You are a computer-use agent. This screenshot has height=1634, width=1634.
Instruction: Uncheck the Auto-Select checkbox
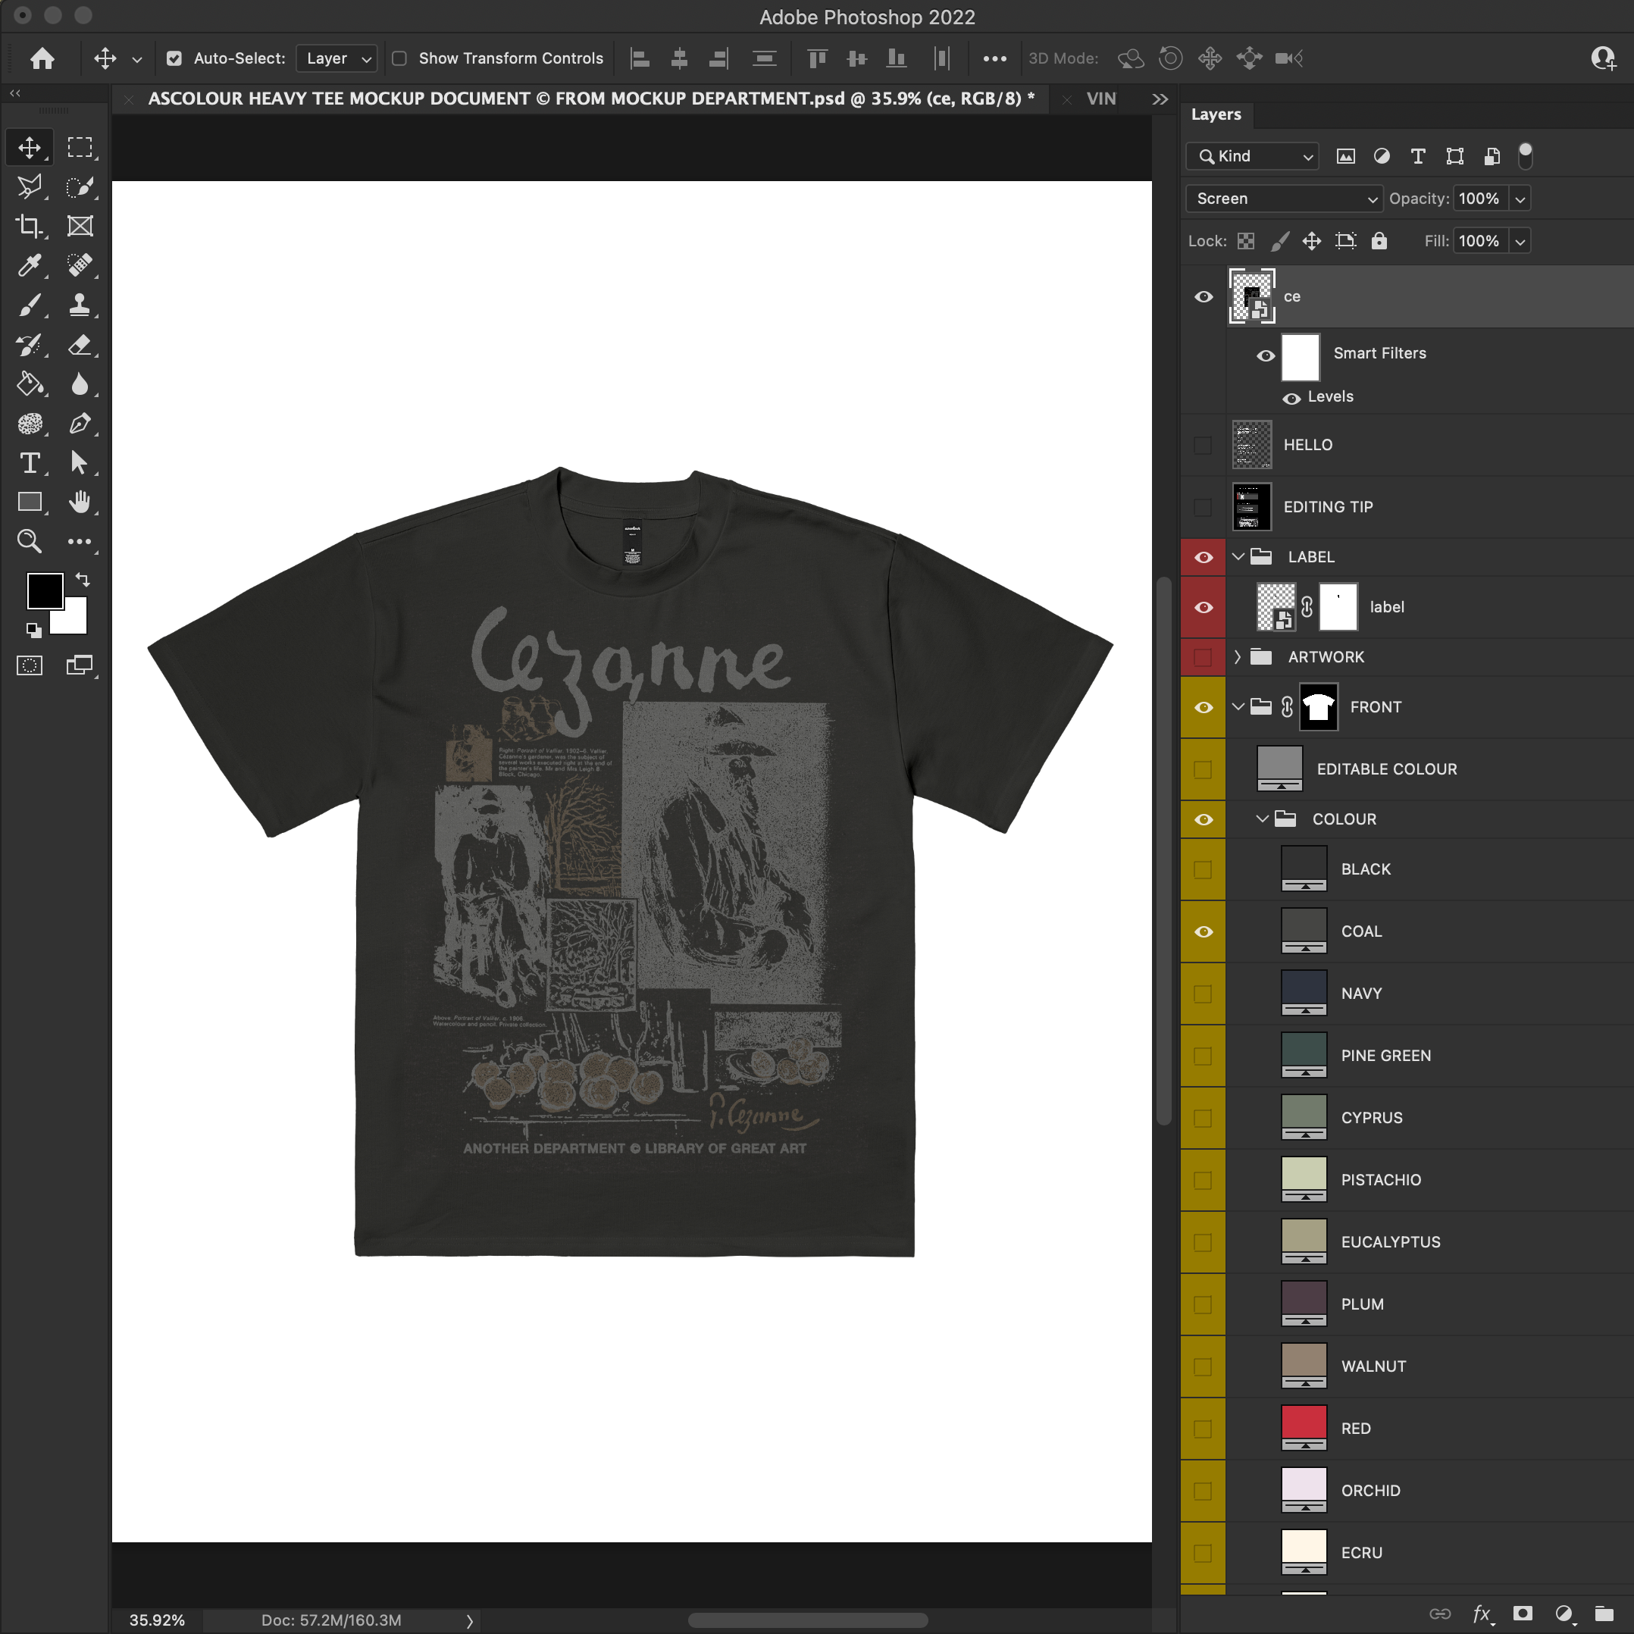tap(174, 58)
